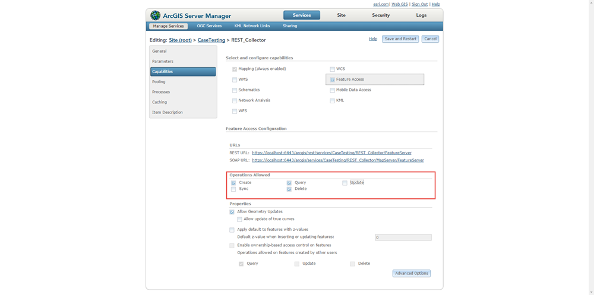Click the Sign Out link
The image size is (594, 295).
pos(420,4)
